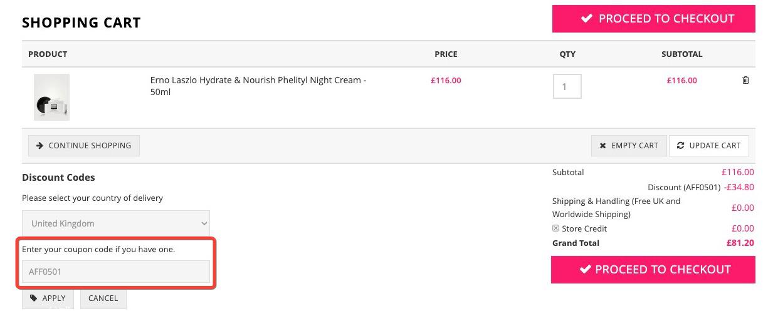This screenshot has height=326, width=773.
Task: Click checkmark icon on top checkout button
Action: [x=587, y=19]
